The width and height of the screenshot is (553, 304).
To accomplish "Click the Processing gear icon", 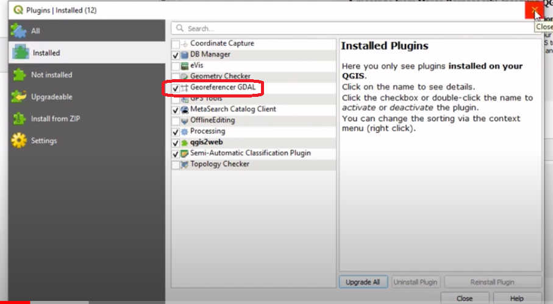I will (x=185, y=132).
